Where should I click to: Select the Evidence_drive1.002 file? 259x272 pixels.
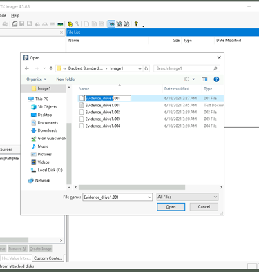click(x=102, y=112)
